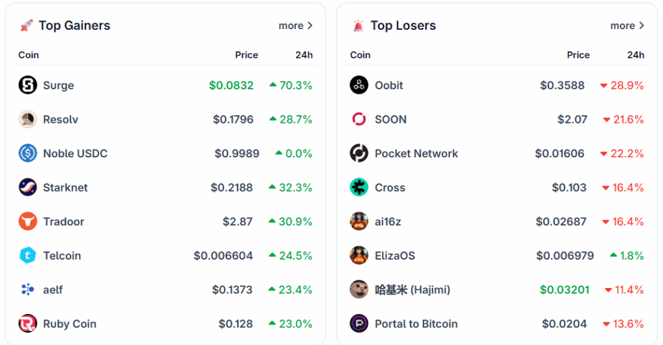Screen dimensions: 663x345
Task: Click the Ruby Coin logo
Action: (28, 324)
